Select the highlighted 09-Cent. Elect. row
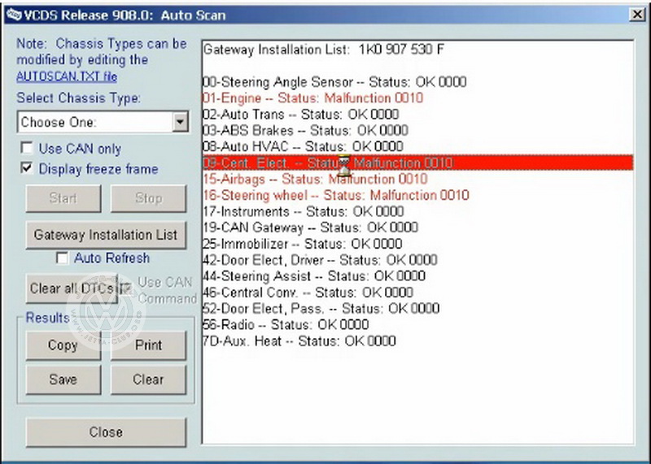The height and width of the screenshot is (464, 651). pos(417,163)
